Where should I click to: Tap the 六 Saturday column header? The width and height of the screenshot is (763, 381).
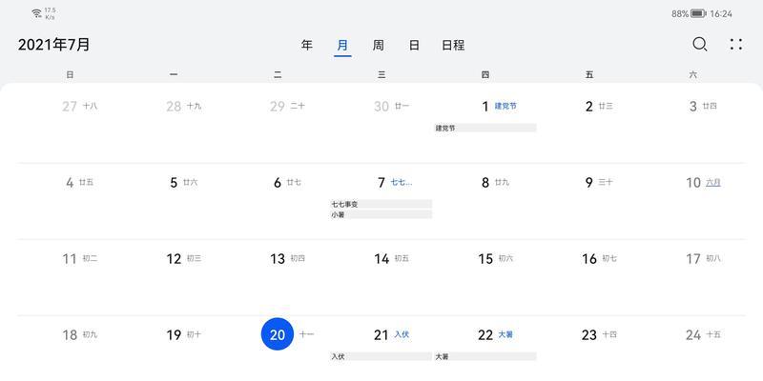click(x=693, y=75)
